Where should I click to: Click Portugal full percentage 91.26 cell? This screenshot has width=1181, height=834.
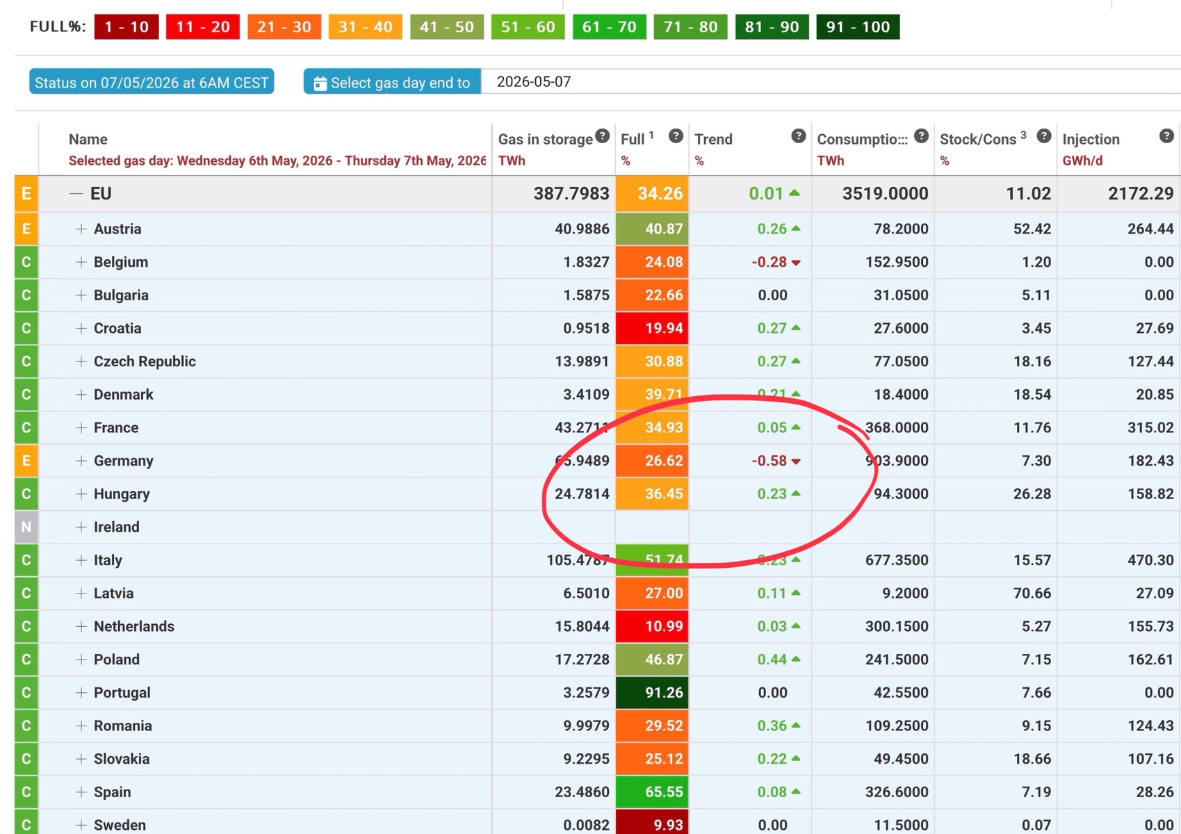click(652, 692)
